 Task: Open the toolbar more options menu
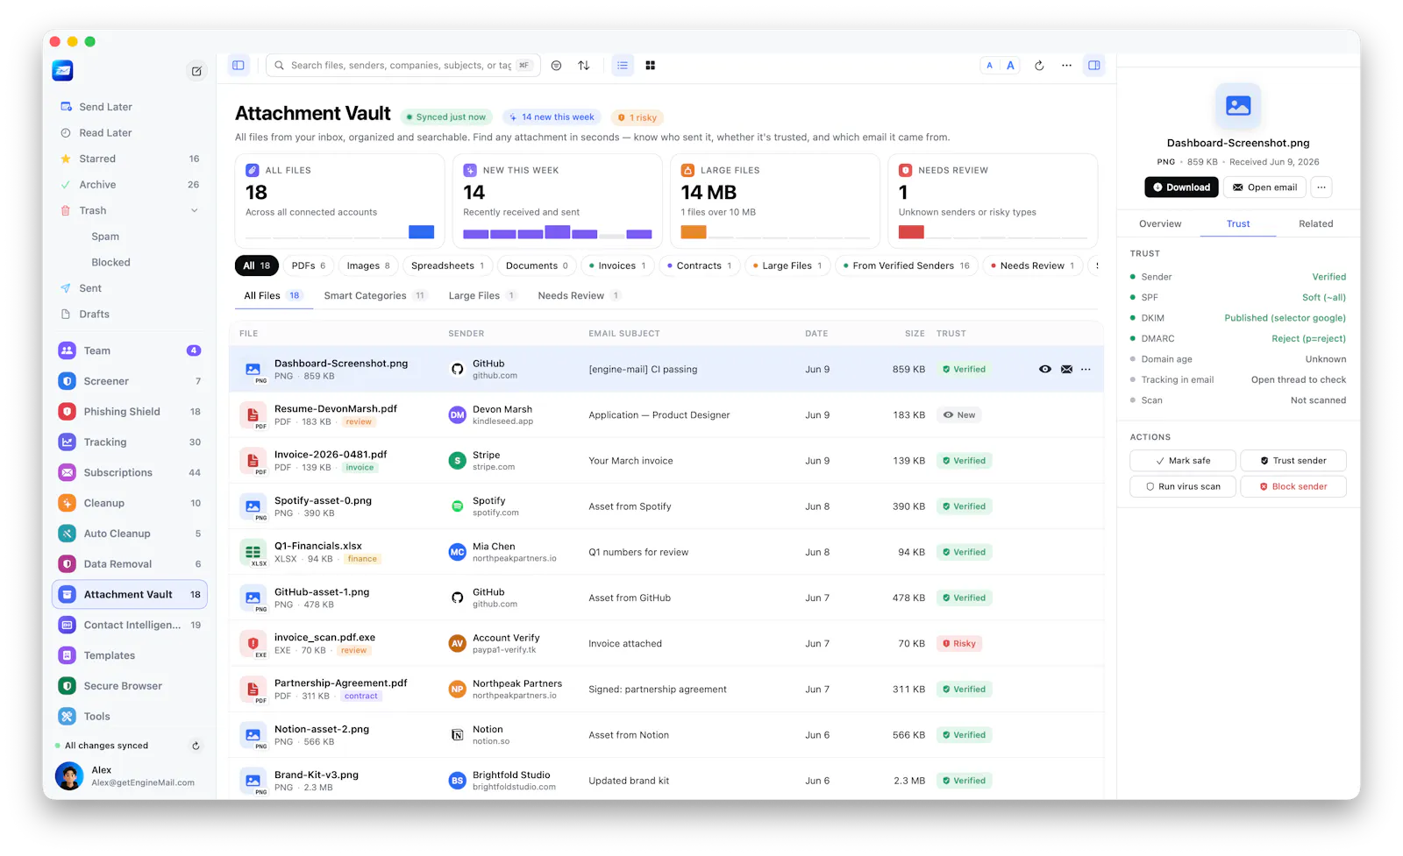(x=1066, y=65)
